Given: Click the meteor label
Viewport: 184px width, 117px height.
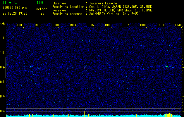Looking at the screenshot, I should (42, 9).
